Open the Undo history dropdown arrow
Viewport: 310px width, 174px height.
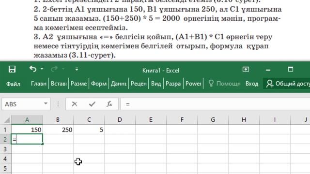point(42,69)
